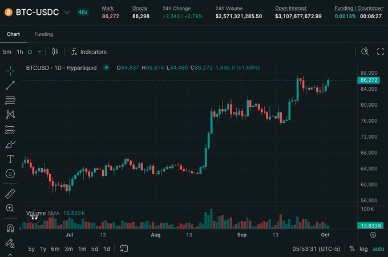Click the Oracle price label
The width and height of the screenshot is (388, 257).
click(x=140, y=8)
